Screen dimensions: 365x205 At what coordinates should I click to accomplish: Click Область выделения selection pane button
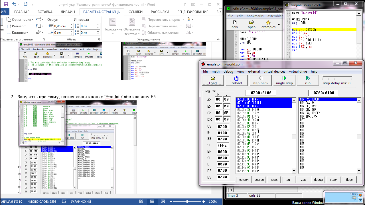point(161,32)
